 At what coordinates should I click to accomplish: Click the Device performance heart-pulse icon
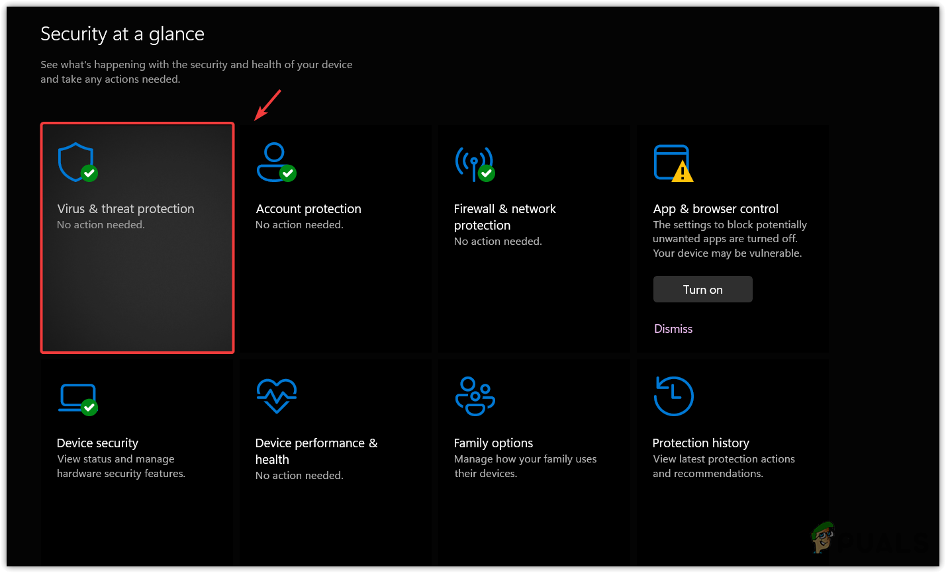tap(276, 396)
